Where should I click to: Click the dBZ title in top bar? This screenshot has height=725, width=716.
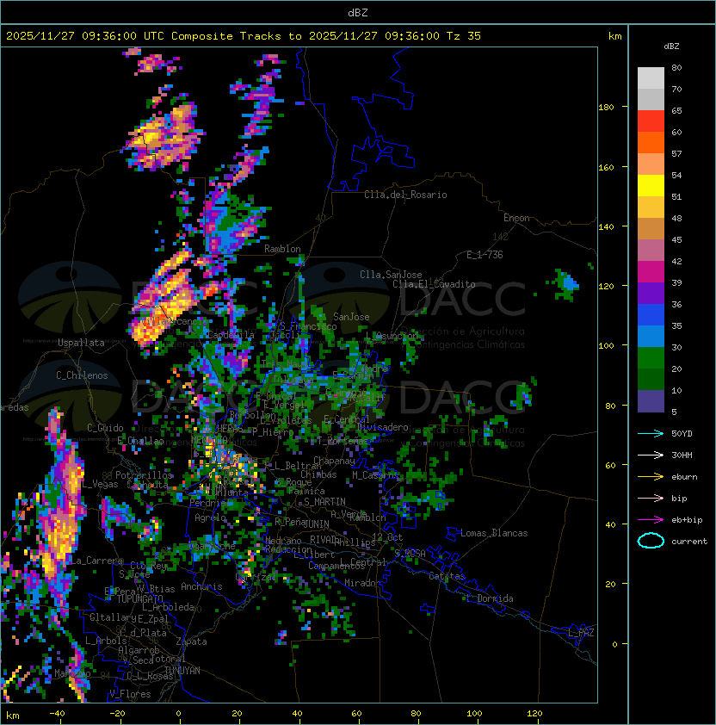358,12
